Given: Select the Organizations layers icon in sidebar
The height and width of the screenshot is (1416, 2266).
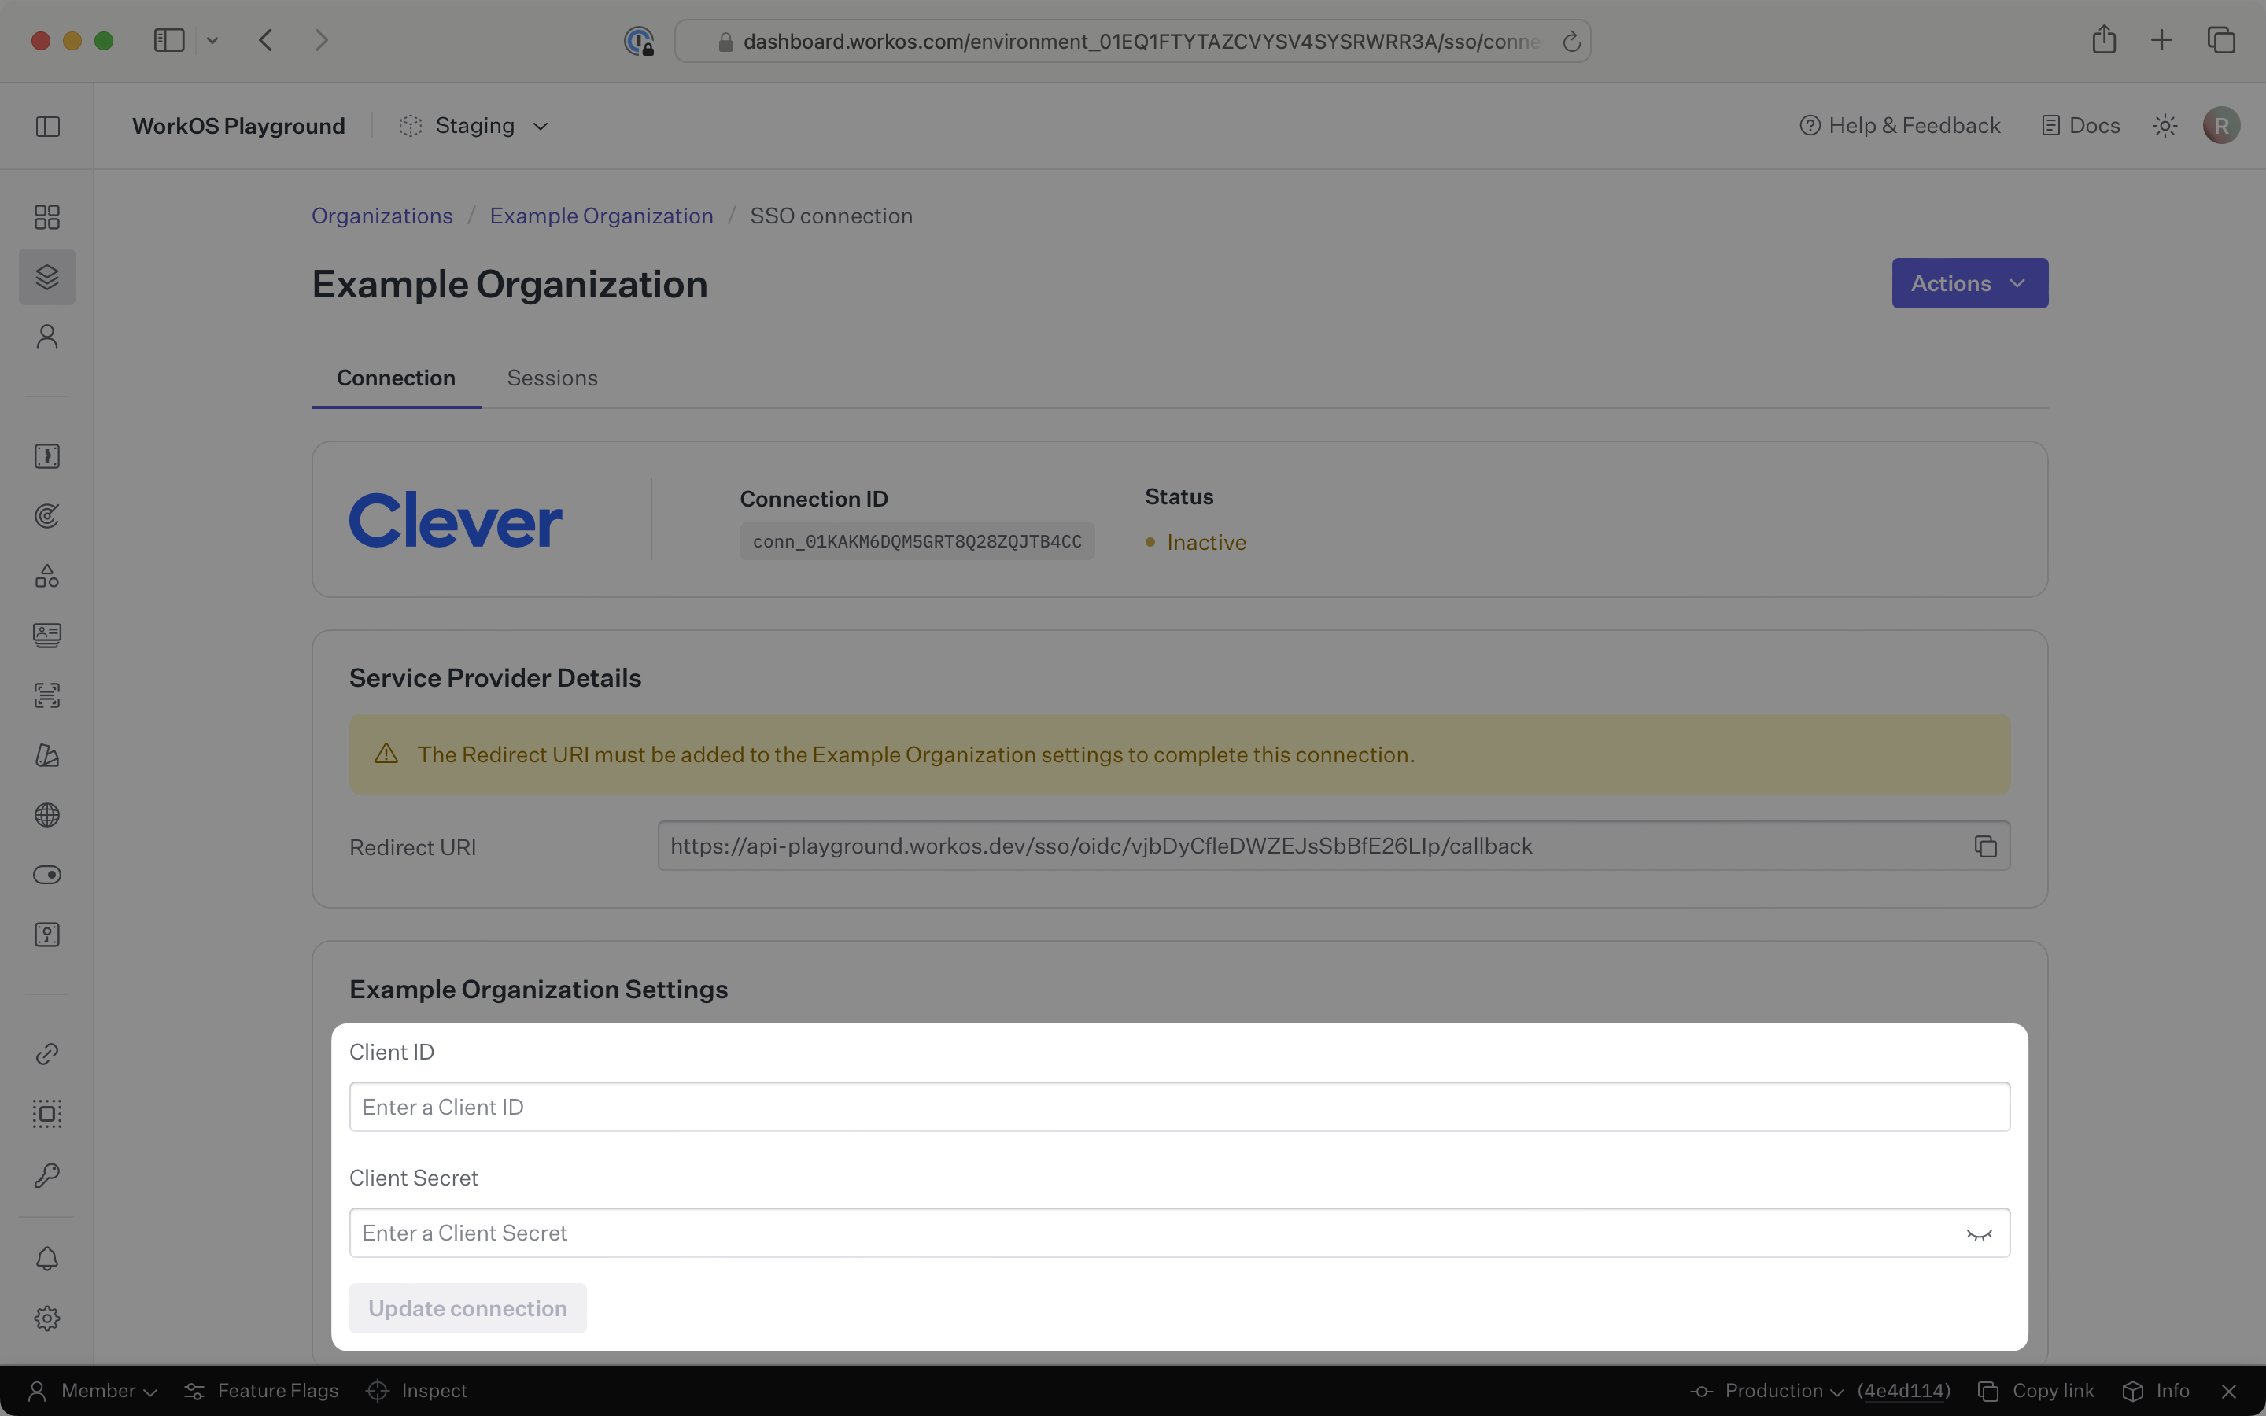Looking at the screenshot, I should tap(46, 276).
